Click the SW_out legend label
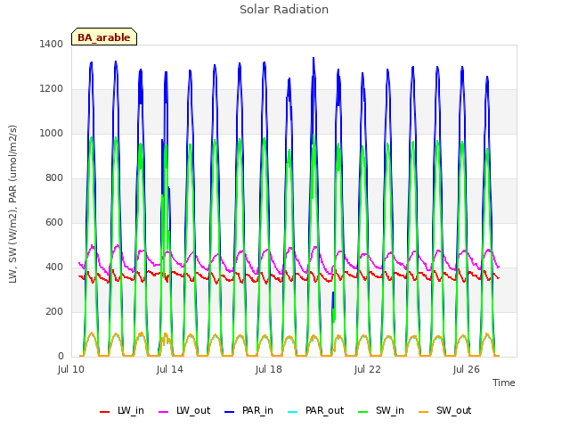This screenshot has height=428, width=570. (x=453, y=410)
